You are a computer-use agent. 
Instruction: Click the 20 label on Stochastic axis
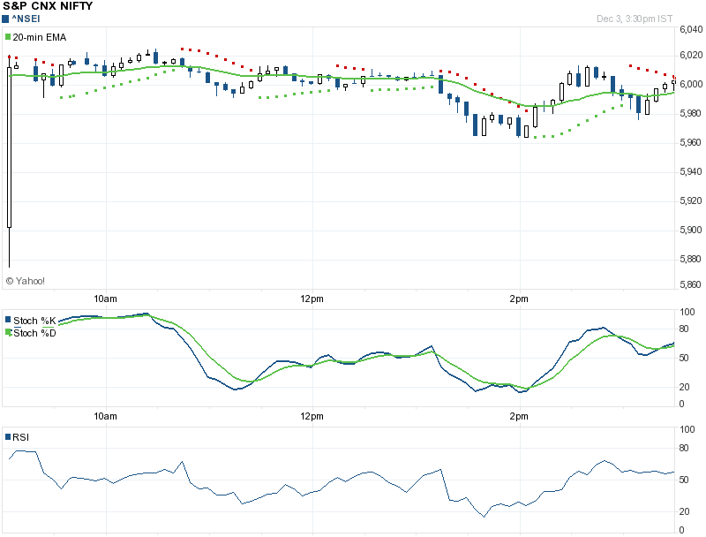click(x=684, y=387)
